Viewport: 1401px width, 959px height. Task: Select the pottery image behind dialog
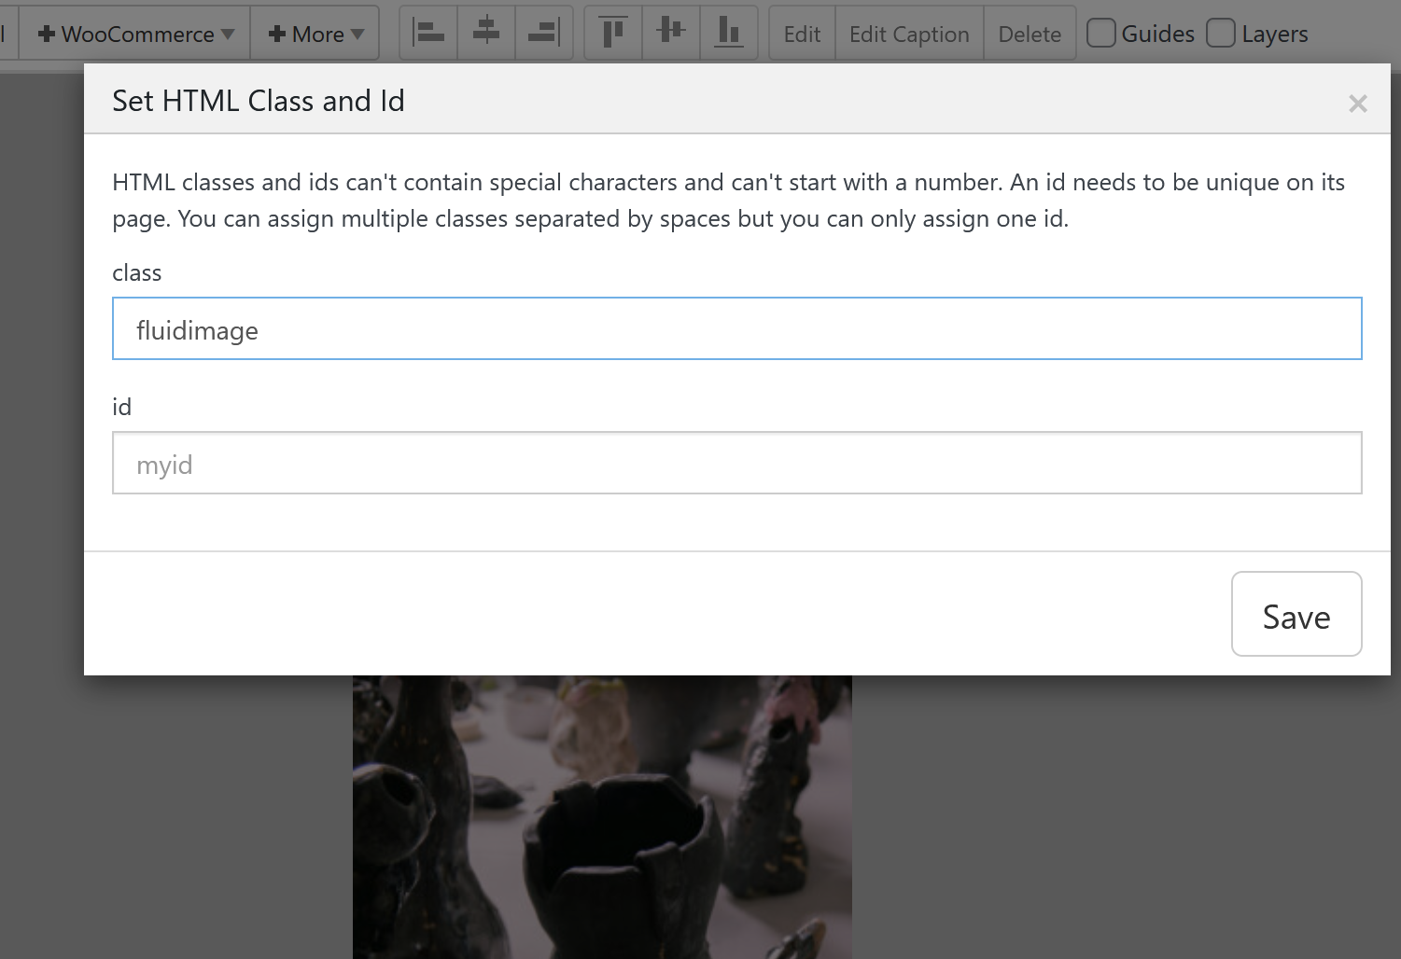pos(602,816)
